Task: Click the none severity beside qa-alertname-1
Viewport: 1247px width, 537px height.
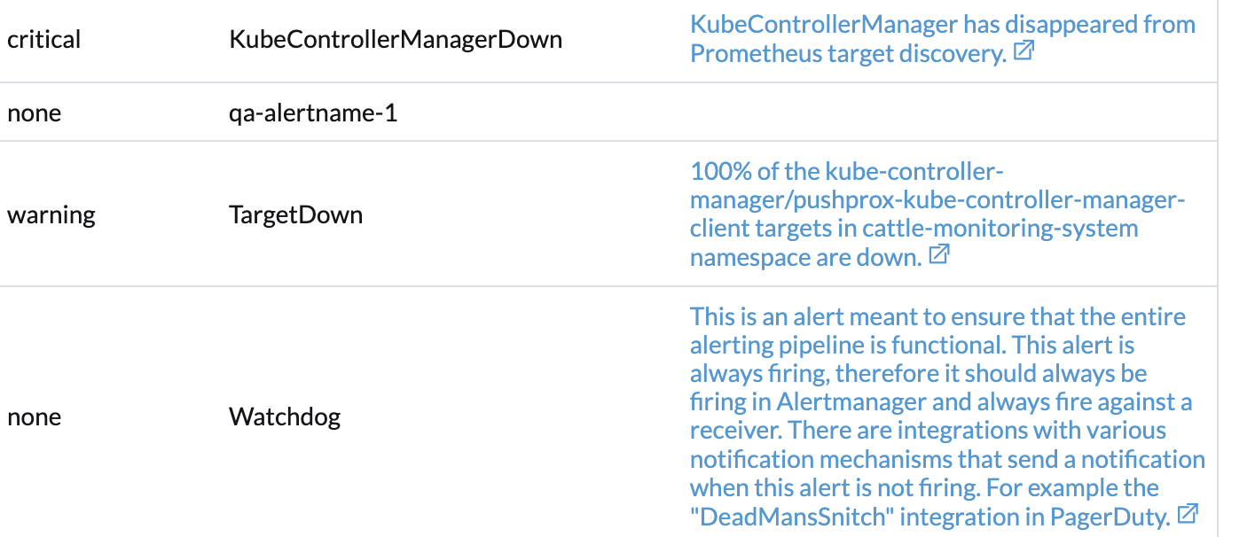Action: tap(34, 113)
